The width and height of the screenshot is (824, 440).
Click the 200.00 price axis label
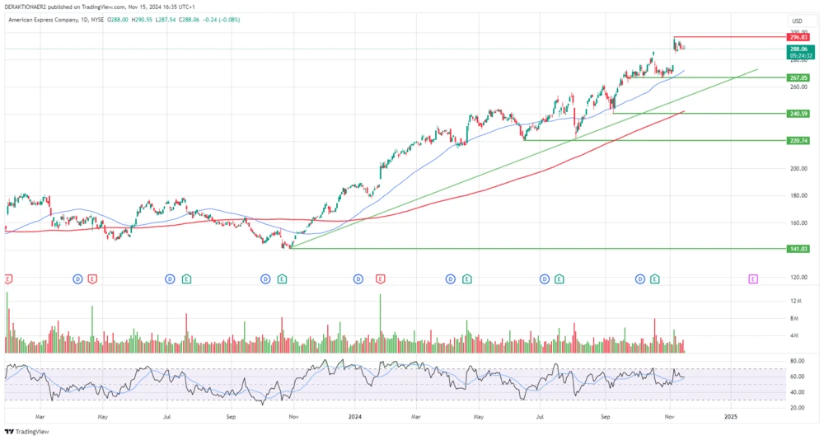click(x=798, y=169)
